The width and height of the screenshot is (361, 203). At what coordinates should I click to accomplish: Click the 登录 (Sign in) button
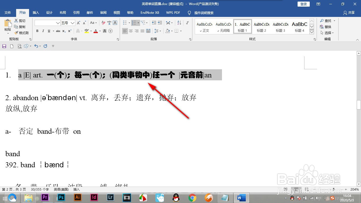coord(303,4)
